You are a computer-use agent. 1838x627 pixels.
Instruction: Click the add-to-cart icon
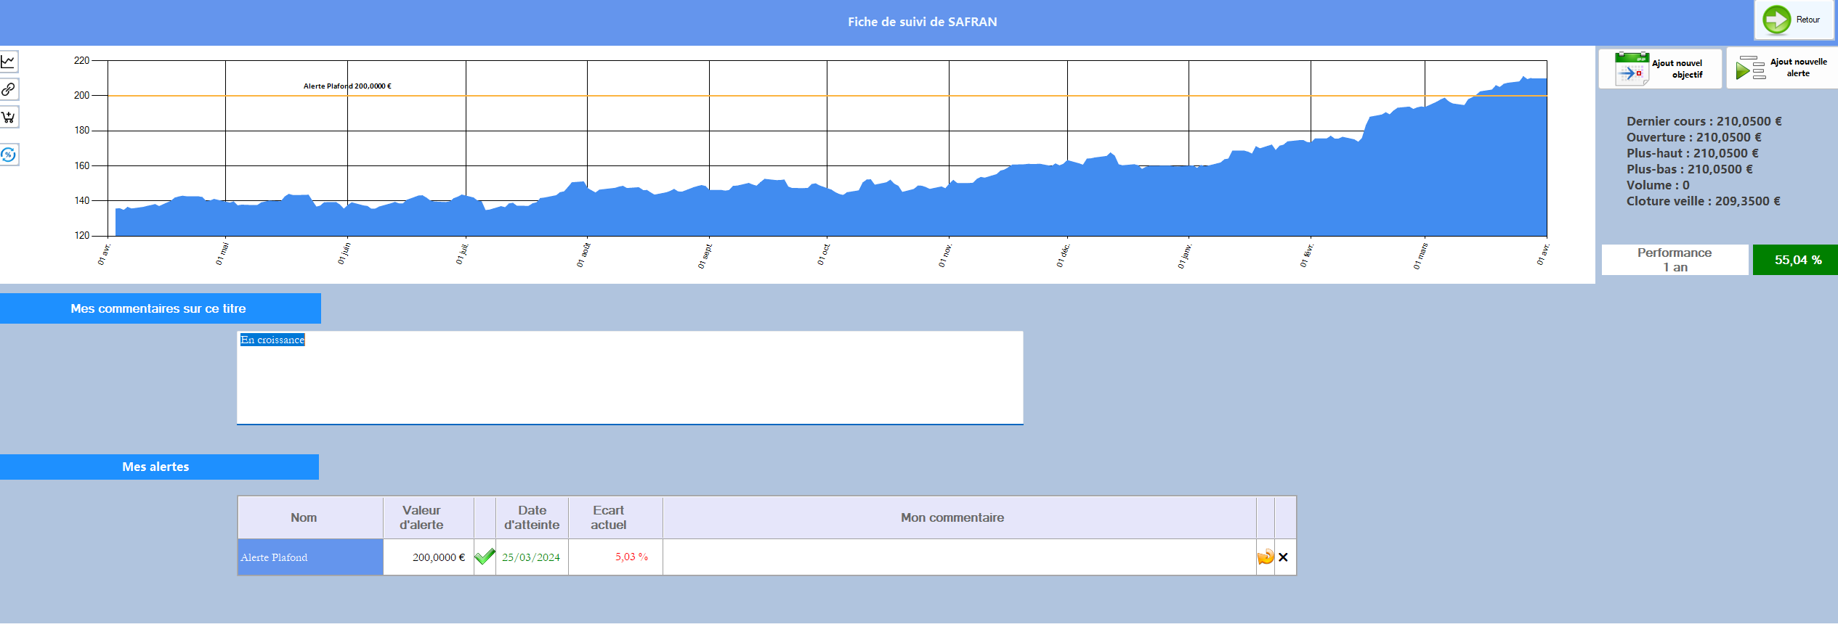[8, 117]
